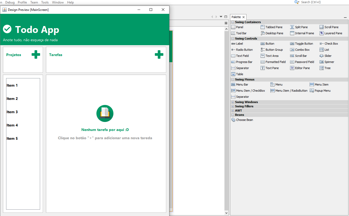
Task: Collapse the Swing Controls section
Action: (233, 39)
